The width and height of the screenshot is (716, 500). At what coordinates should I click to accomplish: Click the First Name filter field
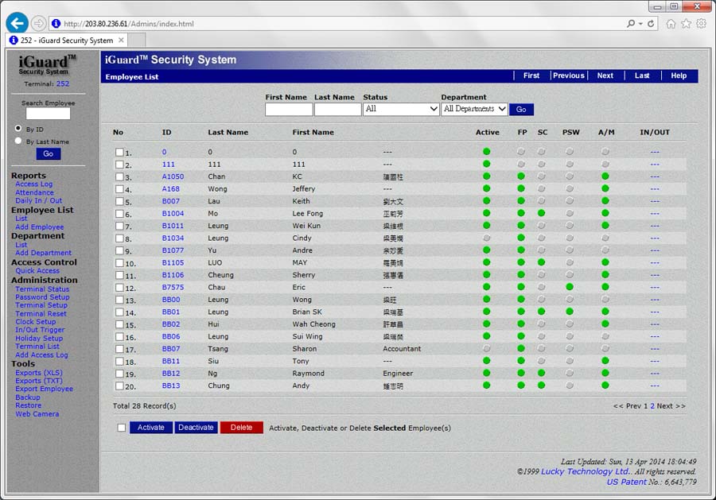pyautogui.click(x=289, y=110)
